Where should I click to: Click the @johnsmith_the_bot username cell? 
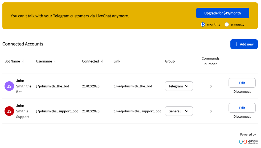[52, 86]
